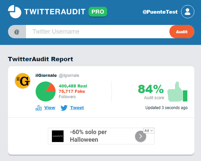Click the orange Audit button
The height and width of the screenshot is (161, 201).
click(x=182, y=32)
